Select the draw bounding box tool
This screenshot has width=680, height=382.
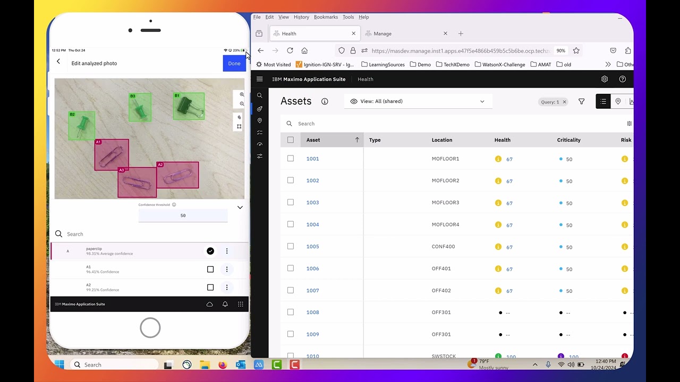[x=239, y=126]
